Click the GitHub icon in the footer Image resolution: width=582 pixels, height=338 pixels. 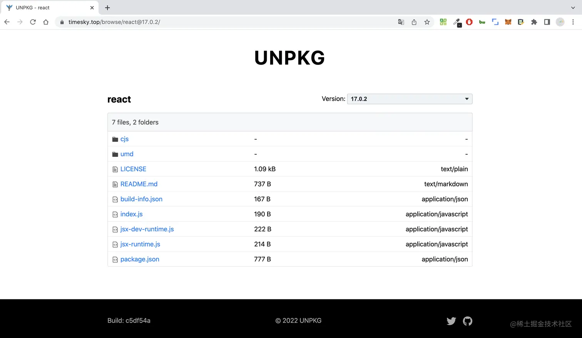coord(468,321)
